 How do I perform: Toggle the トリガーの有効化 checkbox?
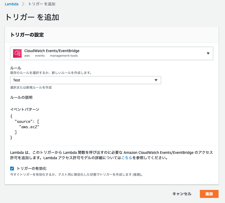[x=12, y=169]
